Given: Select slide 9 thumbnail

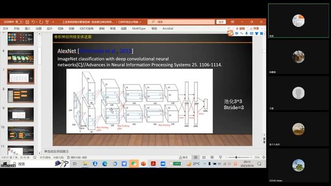Looking at the screenshot, I should tap(21, 115).
